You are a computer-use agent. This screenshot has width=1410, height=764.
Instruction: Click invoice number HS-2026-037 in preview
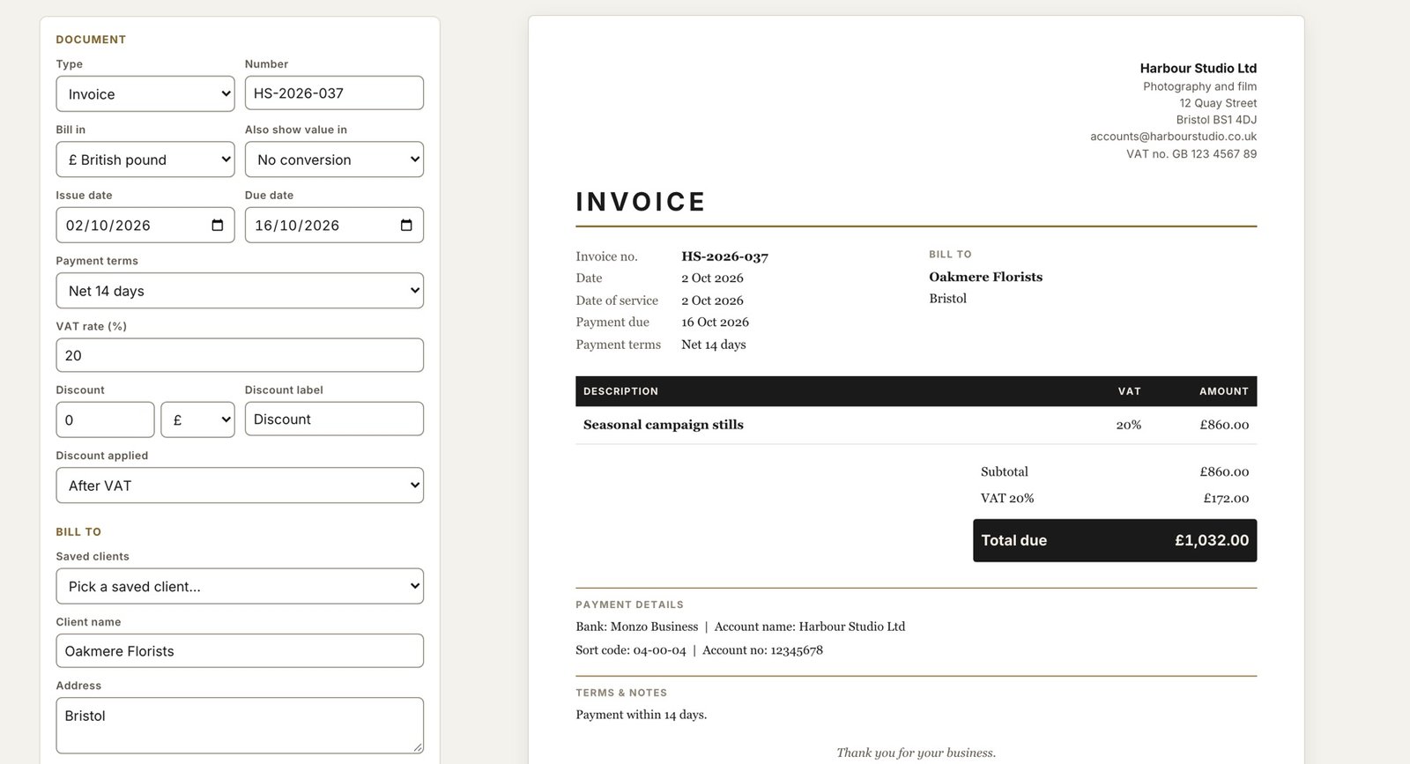724,256
